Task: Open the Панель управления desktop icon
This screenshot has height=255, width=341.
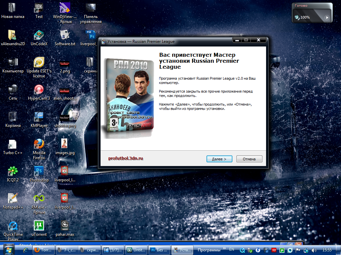Action: pos(91,13)
